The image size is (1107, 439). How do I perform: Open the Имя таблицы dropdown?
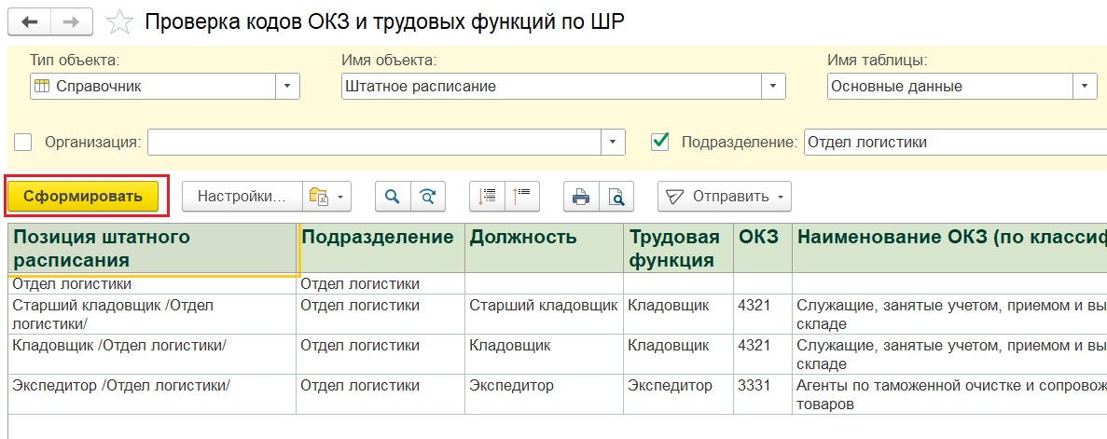(x=1085, y=87)
